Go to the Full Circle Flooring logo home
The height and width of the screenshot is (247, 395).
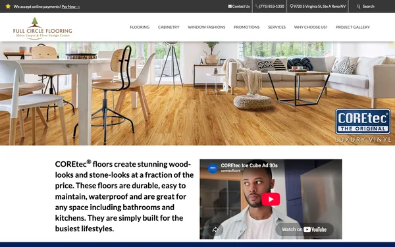click(x=42, y=28)
